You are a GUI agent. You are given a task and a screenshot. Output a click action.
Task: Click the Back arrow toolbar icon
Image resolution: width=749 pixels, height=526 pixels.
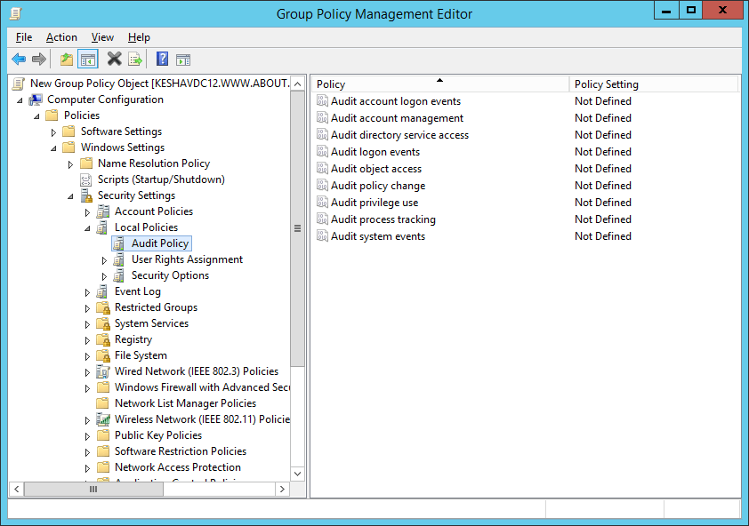click(x=19, y=60)
